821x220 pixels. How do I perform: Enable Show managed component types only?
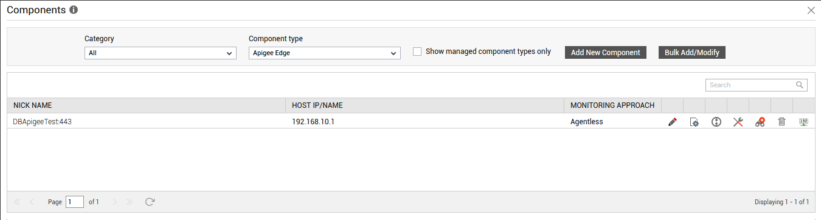pos(417,52)
